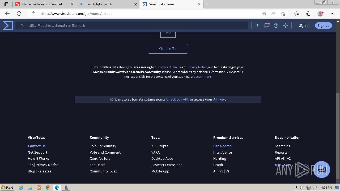340x191 pixels.
Task: Open Graph premium service link
Action: coord(218,165)
